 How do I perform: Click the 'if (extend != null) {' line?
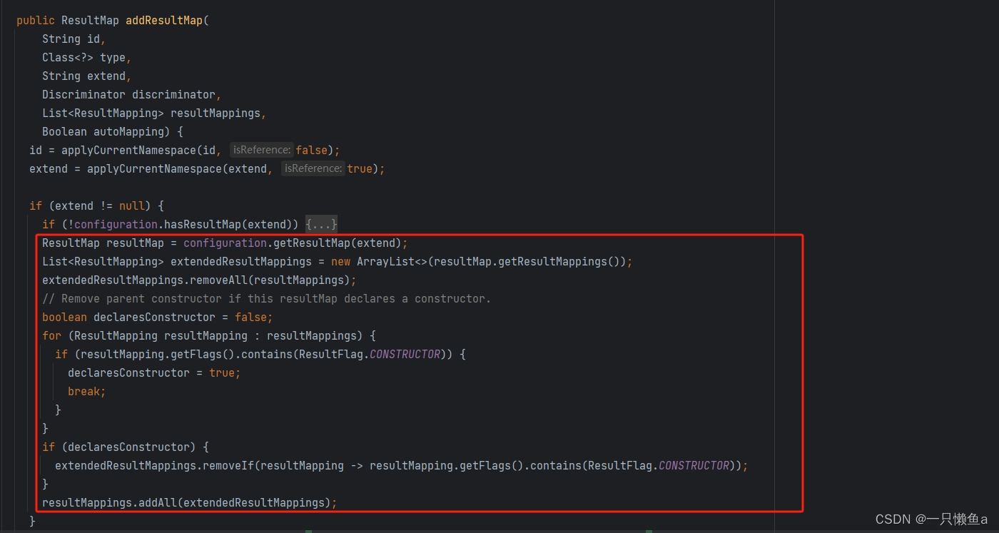click(96, 206)
